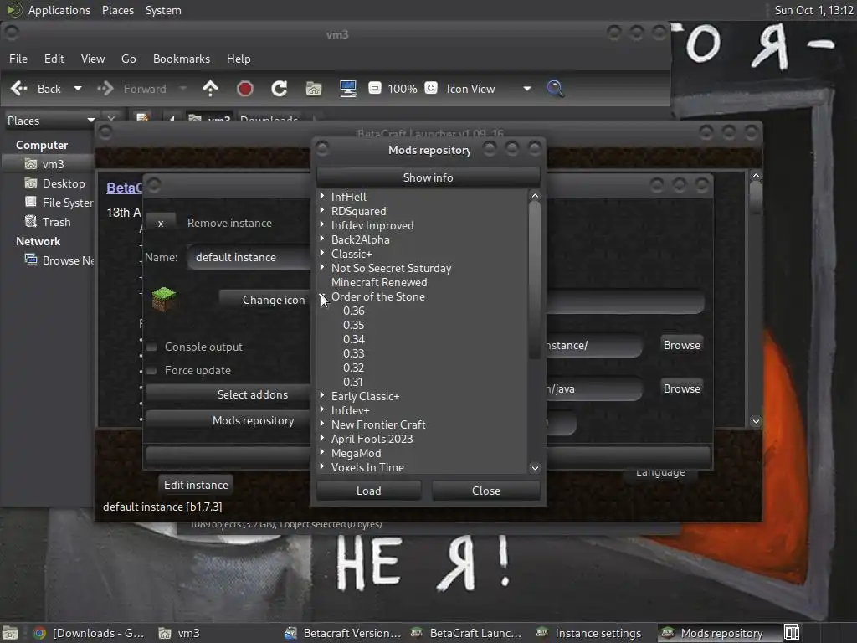Select Minecraft Renewed in mods list

point(379,282)
